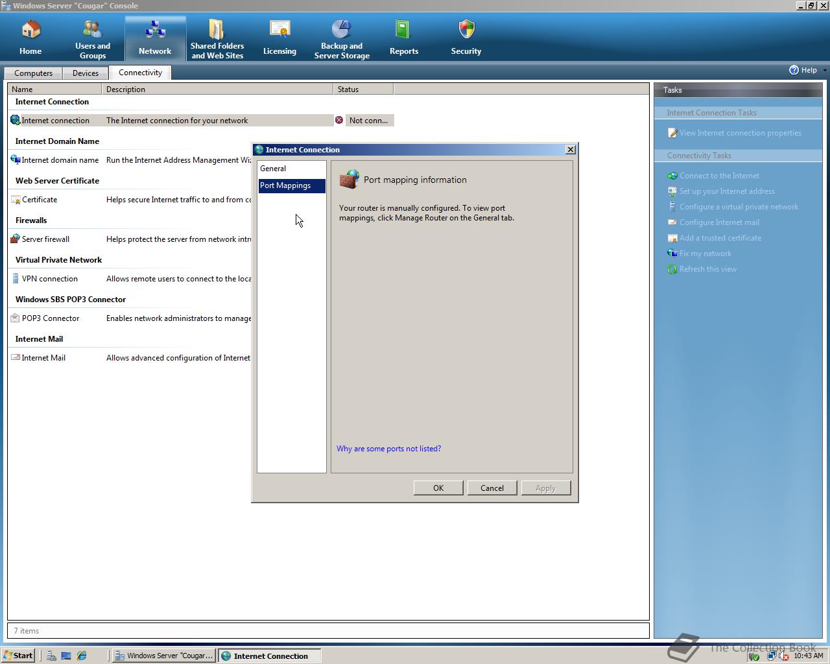Open the Licensing section

(279, 39)
